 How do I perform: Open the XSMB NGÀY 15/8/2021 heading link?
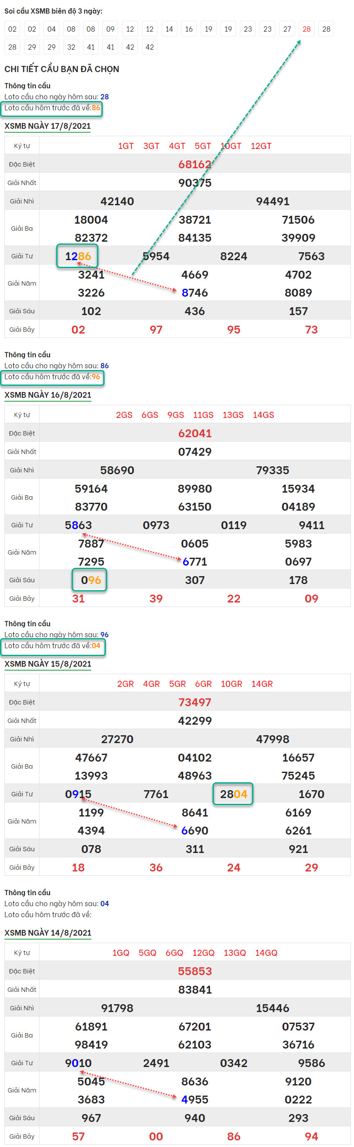[47, 664]
